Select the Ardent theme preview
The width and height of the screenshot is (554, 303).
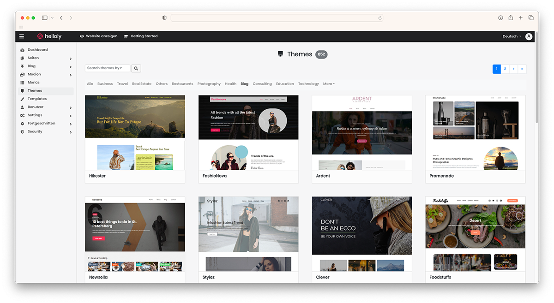pyautogui.click(x=362, y=132)
